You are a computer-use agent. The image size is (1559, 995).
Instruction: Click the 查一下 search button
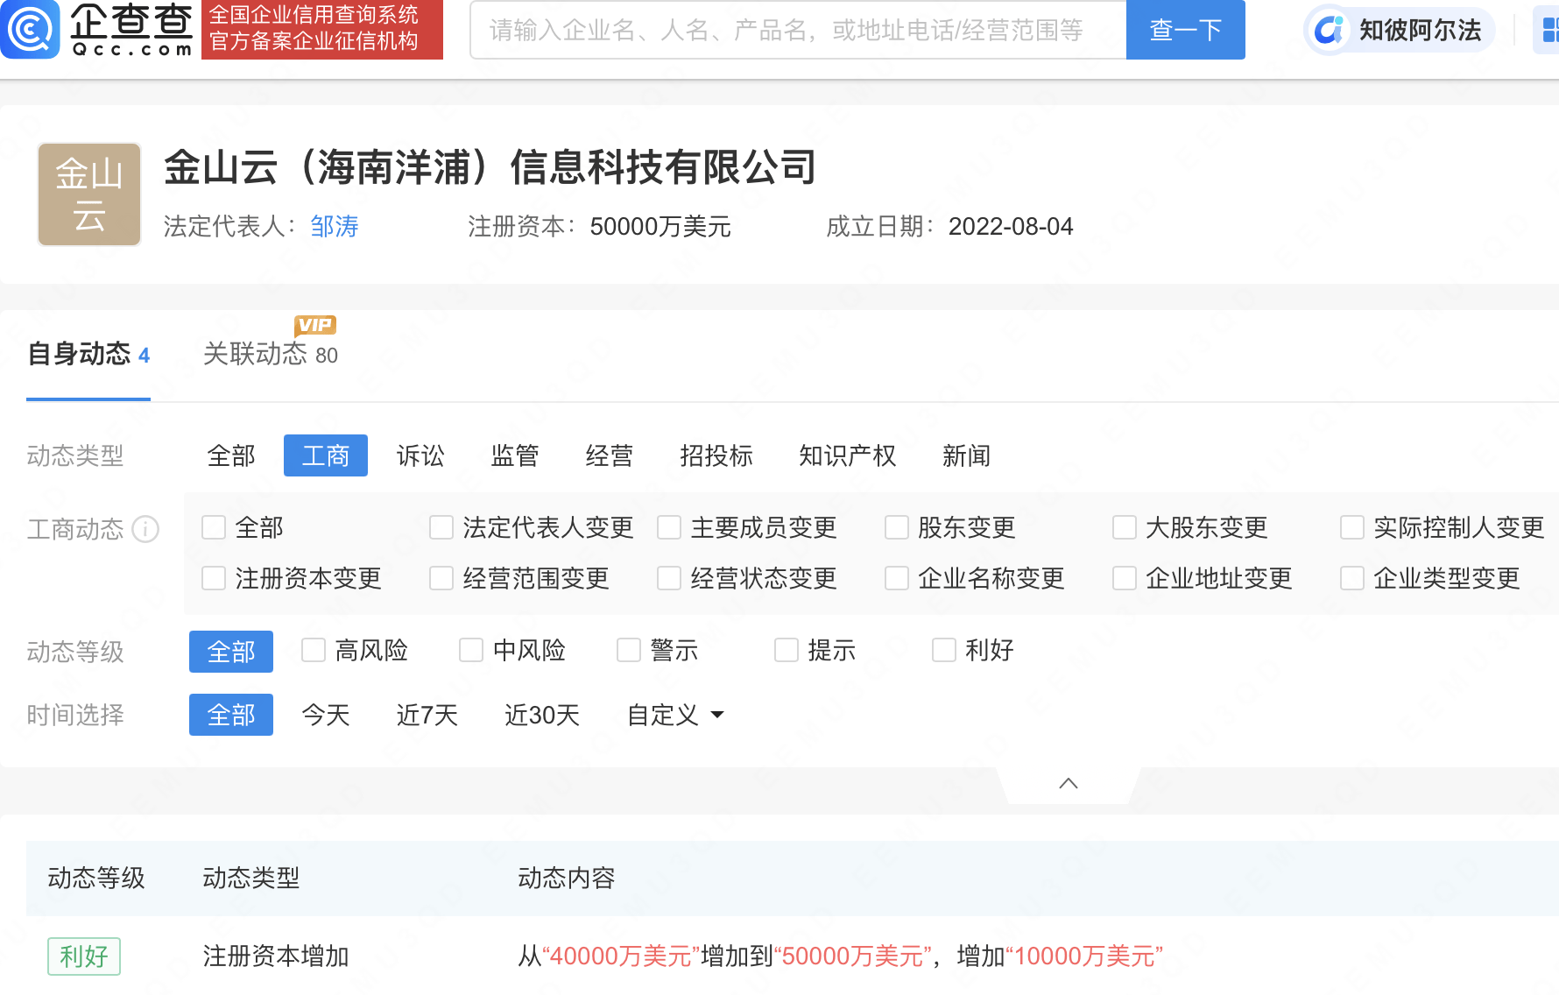point(1186,30)
